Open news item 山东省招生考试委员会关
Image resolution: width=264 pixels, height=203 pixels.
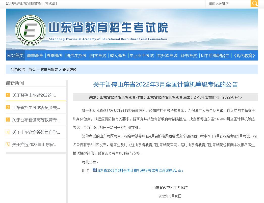(36, 107)
